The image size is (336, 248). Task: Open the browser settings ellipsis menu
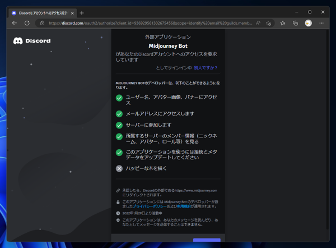pos(321,23)
